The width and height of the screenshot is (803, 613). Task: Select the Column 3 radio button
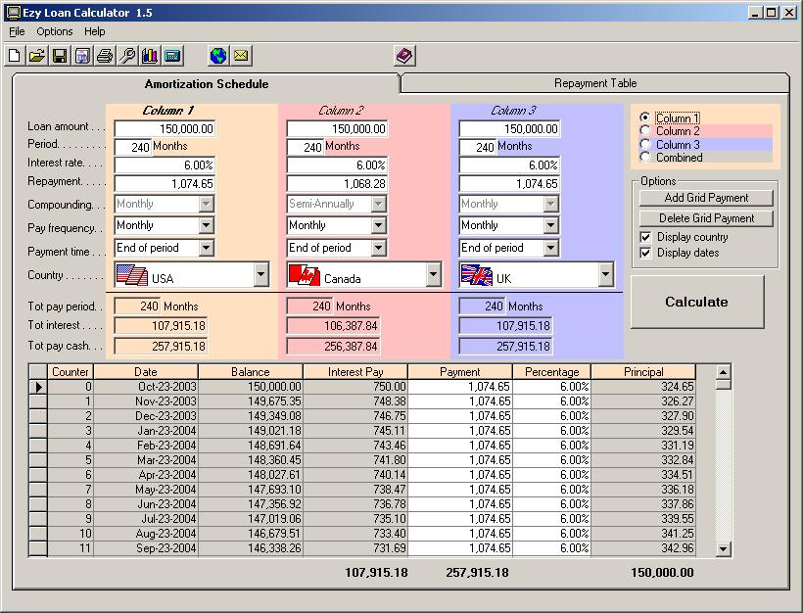645,144
